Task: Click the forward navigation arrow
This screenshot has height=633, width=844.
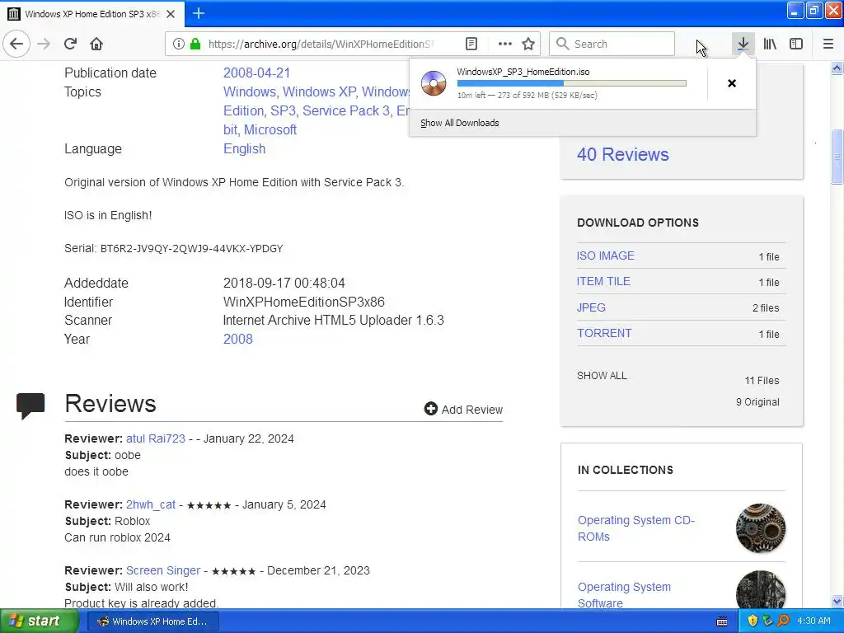Action: 44,45
